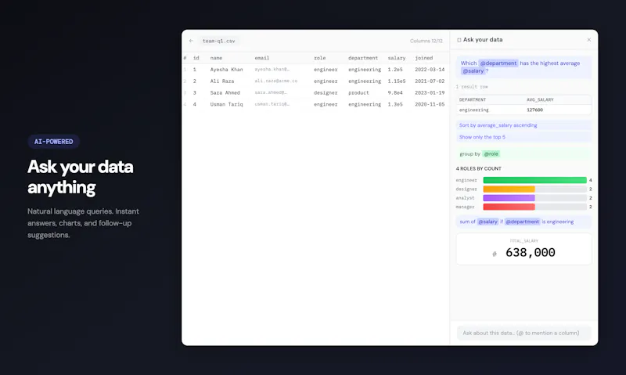Click the 'joined' column header
The width and height of the screenshot is (626, 375).
[x=423, y=58]
